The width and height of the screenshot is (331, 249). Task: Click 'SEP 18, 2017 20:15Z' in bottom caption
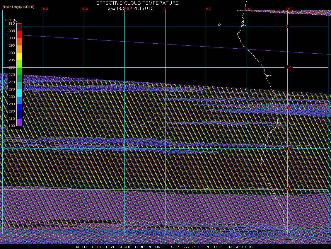coord(196,247)
